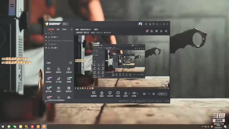Click the padlock icon in the stream header

152,31
